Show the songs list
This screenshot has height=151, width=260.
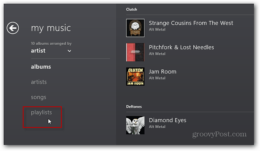(x=39, y=97)
